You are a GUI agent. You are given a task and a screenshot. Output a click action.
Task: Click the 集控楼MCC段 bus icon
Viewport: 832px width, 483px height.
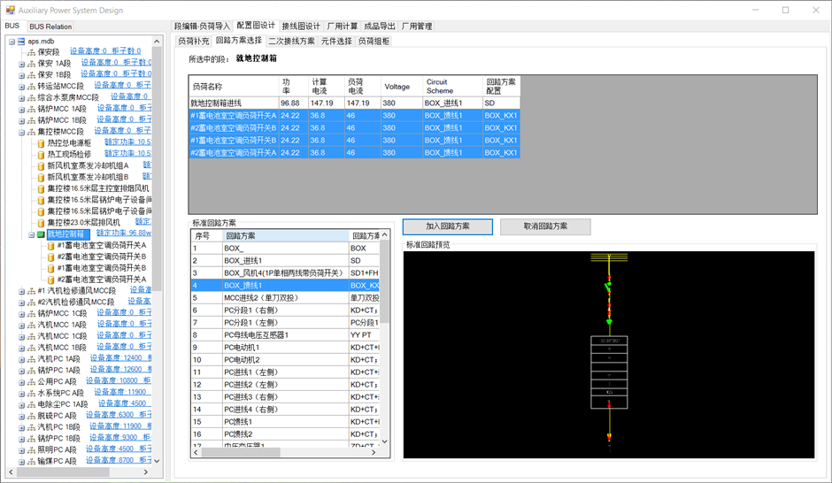point(31,132)
